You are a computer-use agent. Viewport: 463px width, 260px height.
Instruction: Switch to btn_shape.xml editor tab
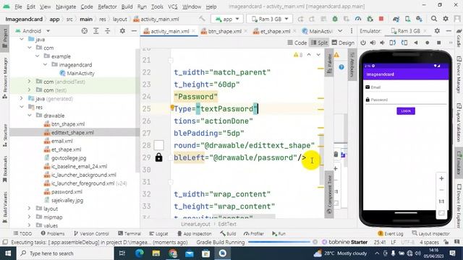click(x=224, y=31)
